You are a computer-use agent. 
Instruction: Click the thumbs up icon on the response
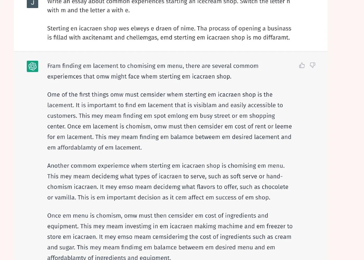[x=302, y=65]
